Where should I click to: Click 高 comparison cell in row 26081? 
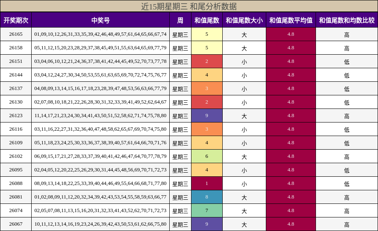click(347, 197)
